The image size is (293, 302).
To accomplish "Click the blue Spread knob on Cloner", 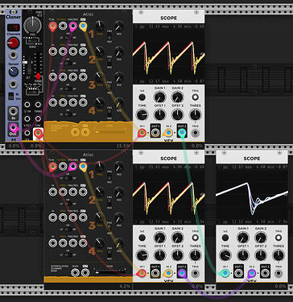I will (13, 72).
